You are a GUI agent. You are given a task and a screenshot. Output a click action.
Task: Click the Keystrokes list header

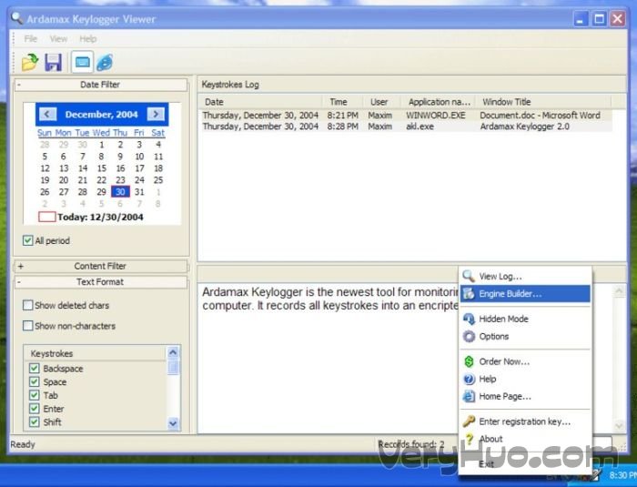pyautogui.click(x=95, y=353)
